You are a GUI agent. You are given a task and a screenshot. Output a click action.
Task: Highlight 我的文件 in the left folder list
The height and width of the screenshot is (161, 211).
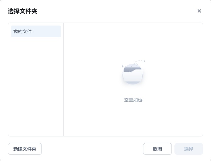point(36,31)
